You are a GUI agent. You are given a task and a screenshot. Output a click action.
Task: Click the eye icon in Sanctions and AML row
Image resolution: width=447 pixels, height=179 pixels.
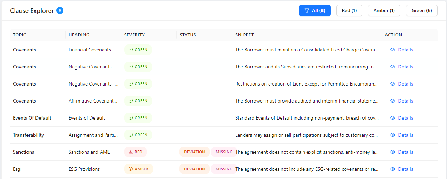393,152
